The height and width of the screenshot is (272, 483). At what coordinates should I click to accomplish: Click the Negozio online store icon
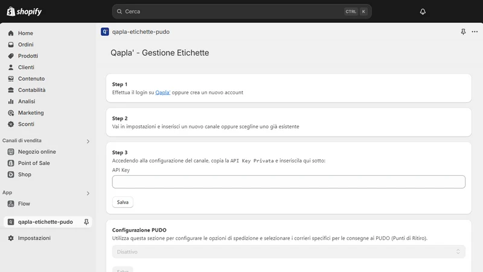[x=11, y=152]
